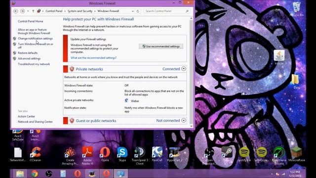Screen dimensions: 316x178
Task: Click Restore defaults link
Action: tap(28, 53)
